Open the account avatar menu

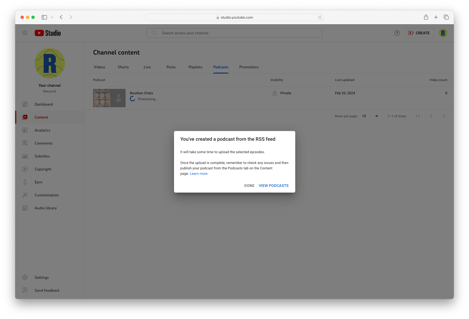click(x=443, y=33)
